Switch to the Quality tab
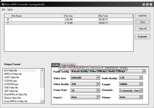 point(55,65)
